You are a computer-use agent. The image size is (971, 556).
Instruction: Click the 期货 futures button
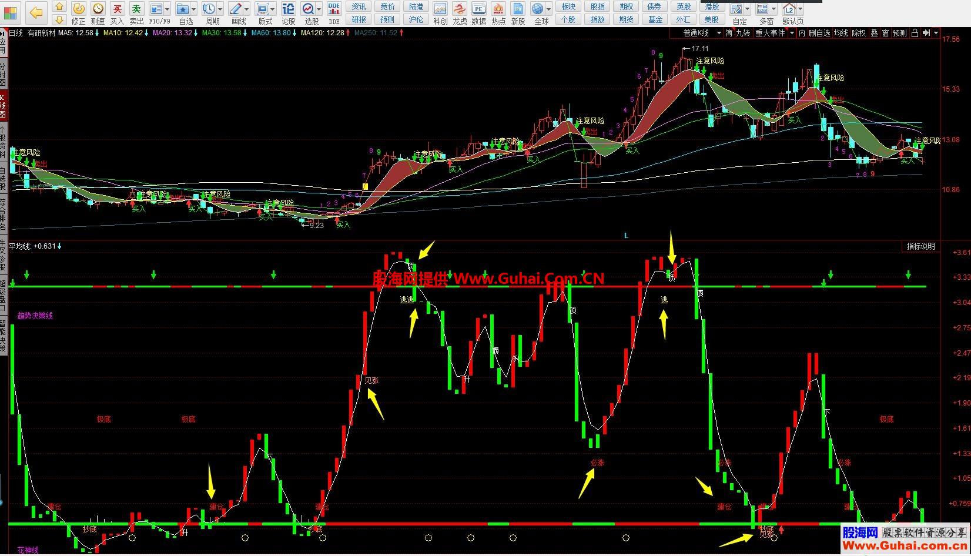click(626, 19)
